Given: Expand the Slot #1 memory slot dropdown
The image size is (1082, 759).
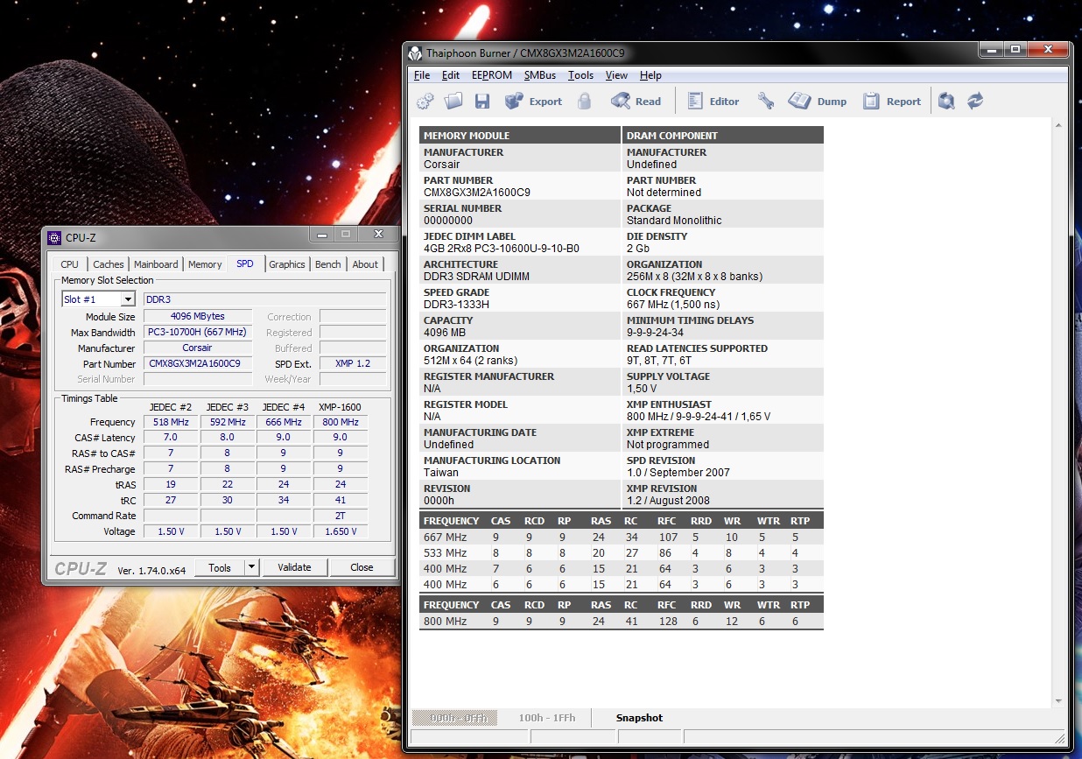Looking at the screenshot, I should click(128, 299).
